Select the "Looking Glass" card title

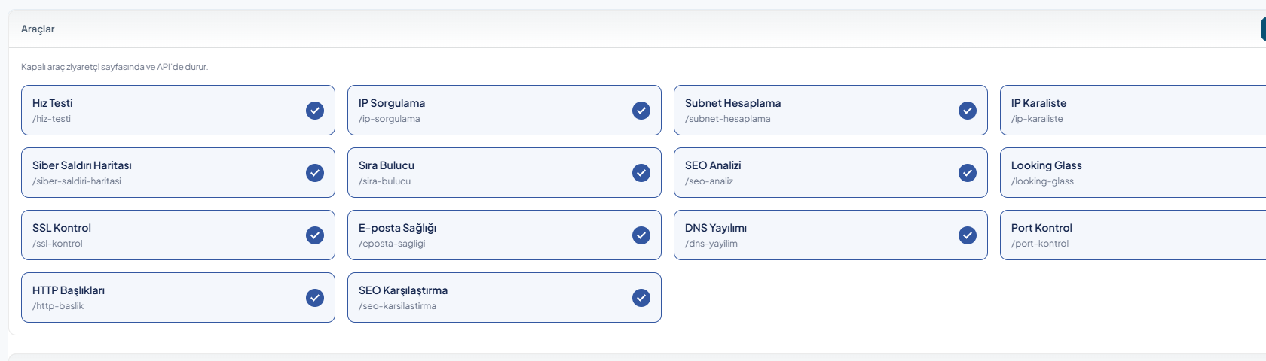click(1047, 165)
